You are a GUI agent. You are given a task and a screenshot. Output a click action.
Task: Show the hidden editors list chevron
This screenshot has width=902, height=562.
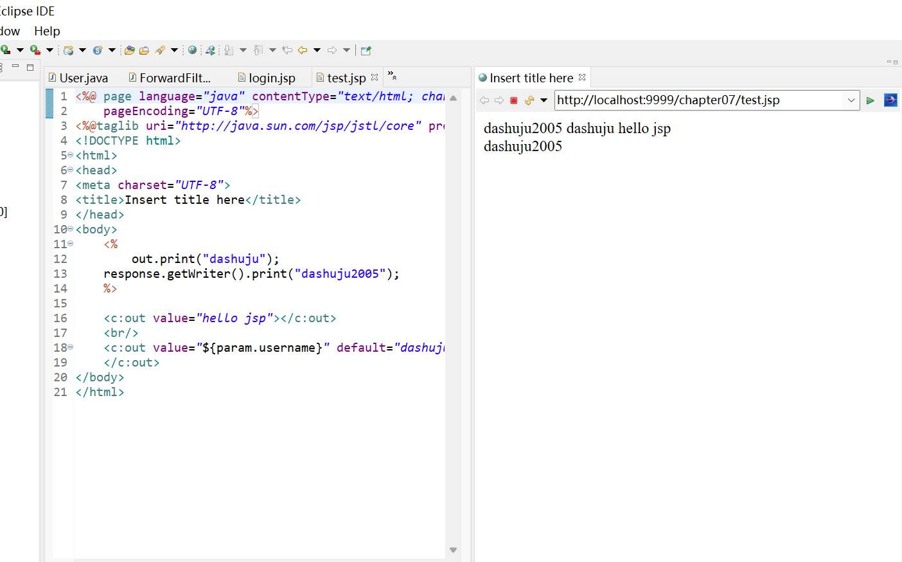[x=392, y=76]
